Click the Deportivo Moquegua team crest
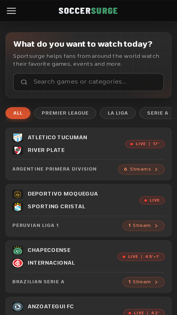This screenshot has width=177, height=315. (x=17, y=194)
